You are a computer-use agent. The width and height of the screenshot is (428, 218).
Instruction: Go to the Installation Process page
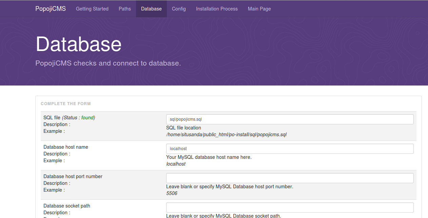tap(217, 9)
